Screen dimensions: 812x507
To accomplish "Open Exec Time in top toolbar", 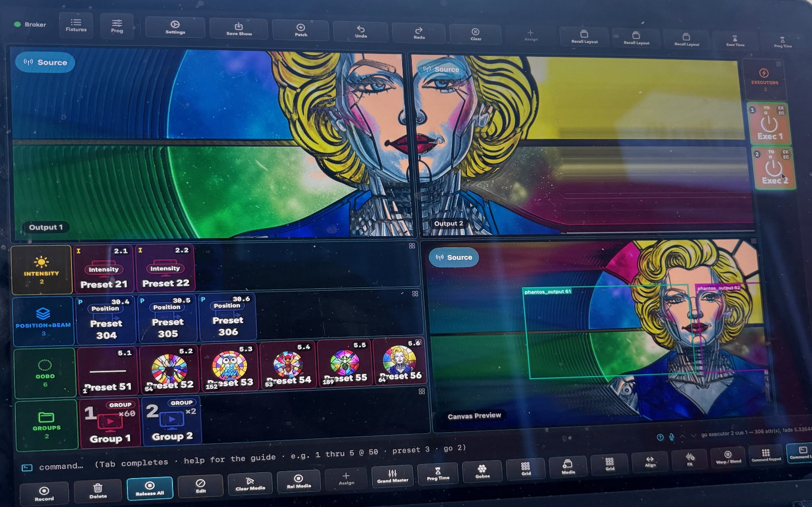I will [735, 41].
